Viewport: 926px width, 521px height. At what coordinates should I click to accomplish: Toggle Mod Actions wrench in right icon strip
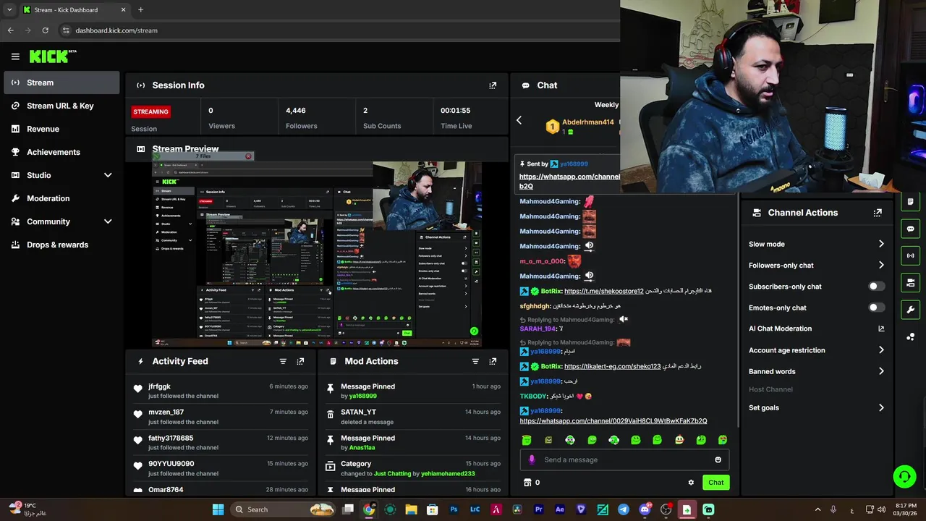pos(910,310)
